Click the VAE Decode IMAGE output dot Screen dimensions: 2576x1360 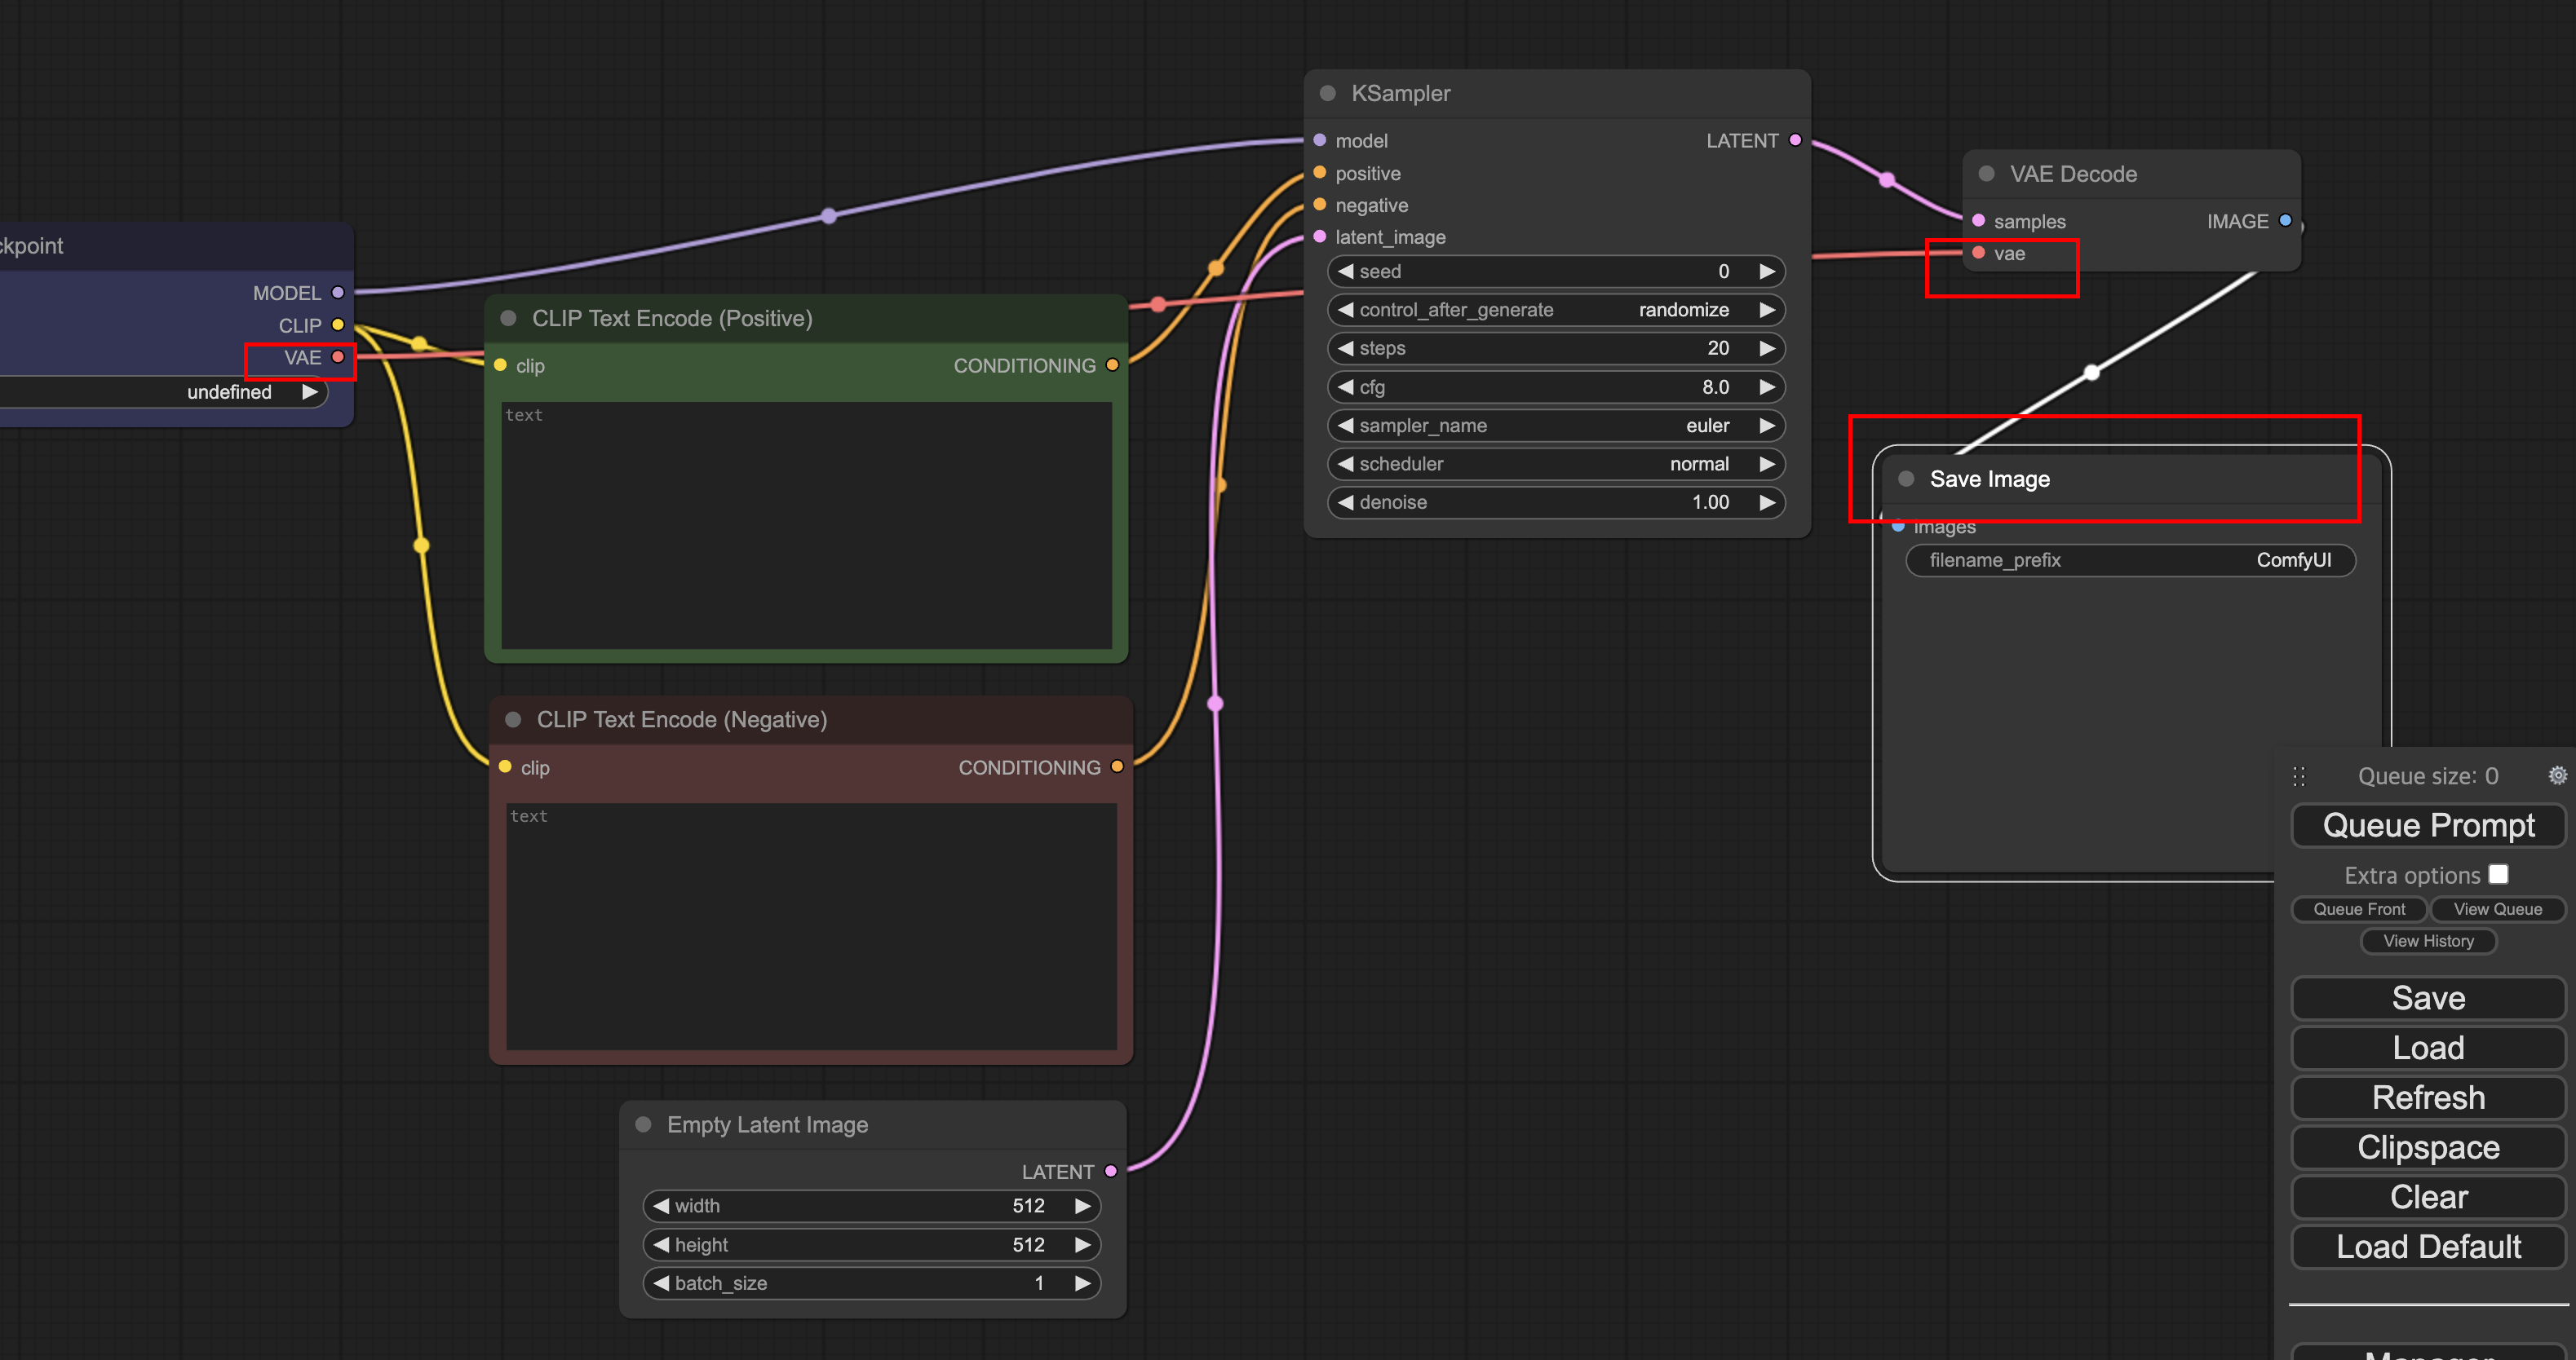pyautogui.click(x=2285, y=221)
